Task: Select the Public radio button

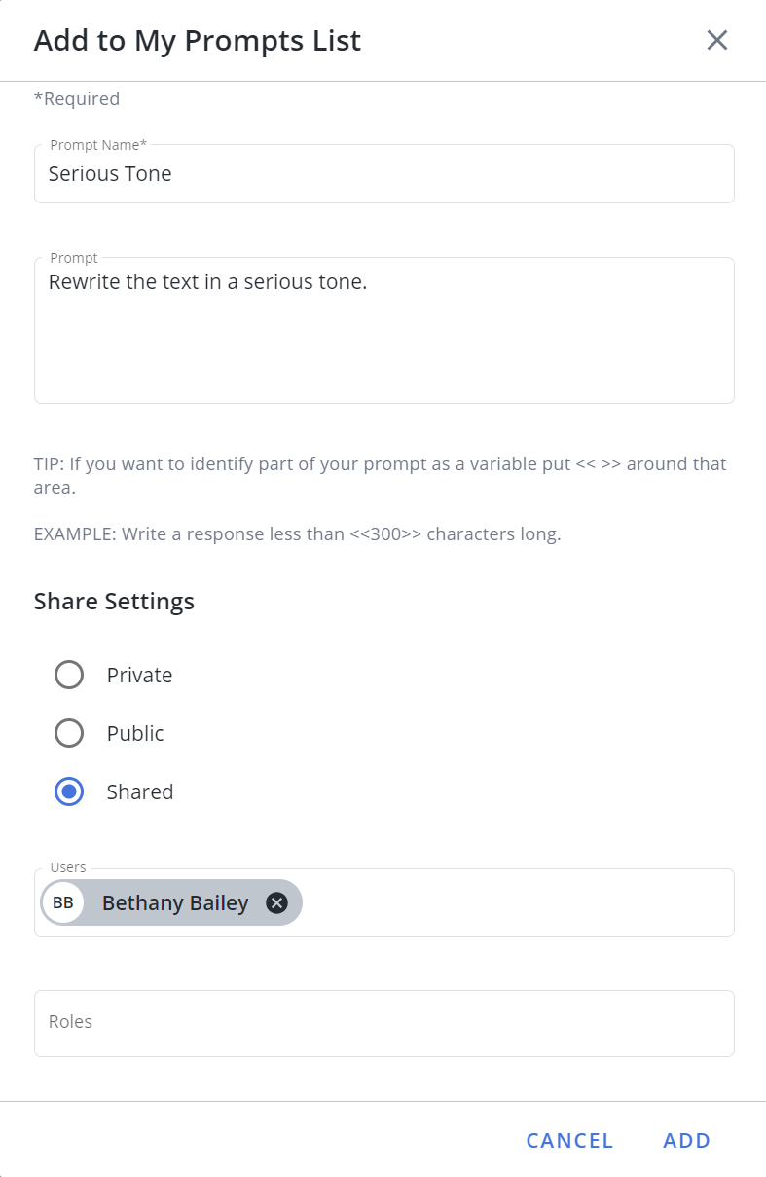Action: 69,733
